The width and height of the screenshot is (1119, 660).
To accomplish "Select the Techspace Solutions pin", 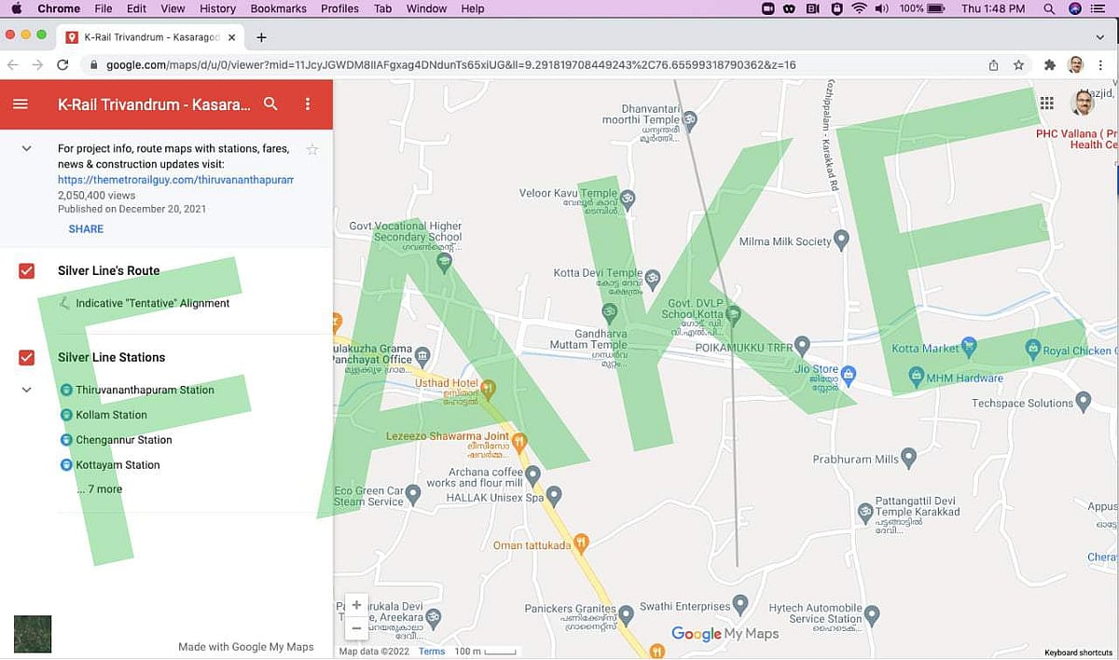I will pyautogui.click(x=1084, y=402).
